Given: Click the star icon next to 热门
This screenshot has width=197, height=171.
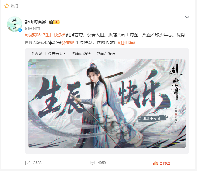Looking at the screenshot, I should click(x=7, y=6).
